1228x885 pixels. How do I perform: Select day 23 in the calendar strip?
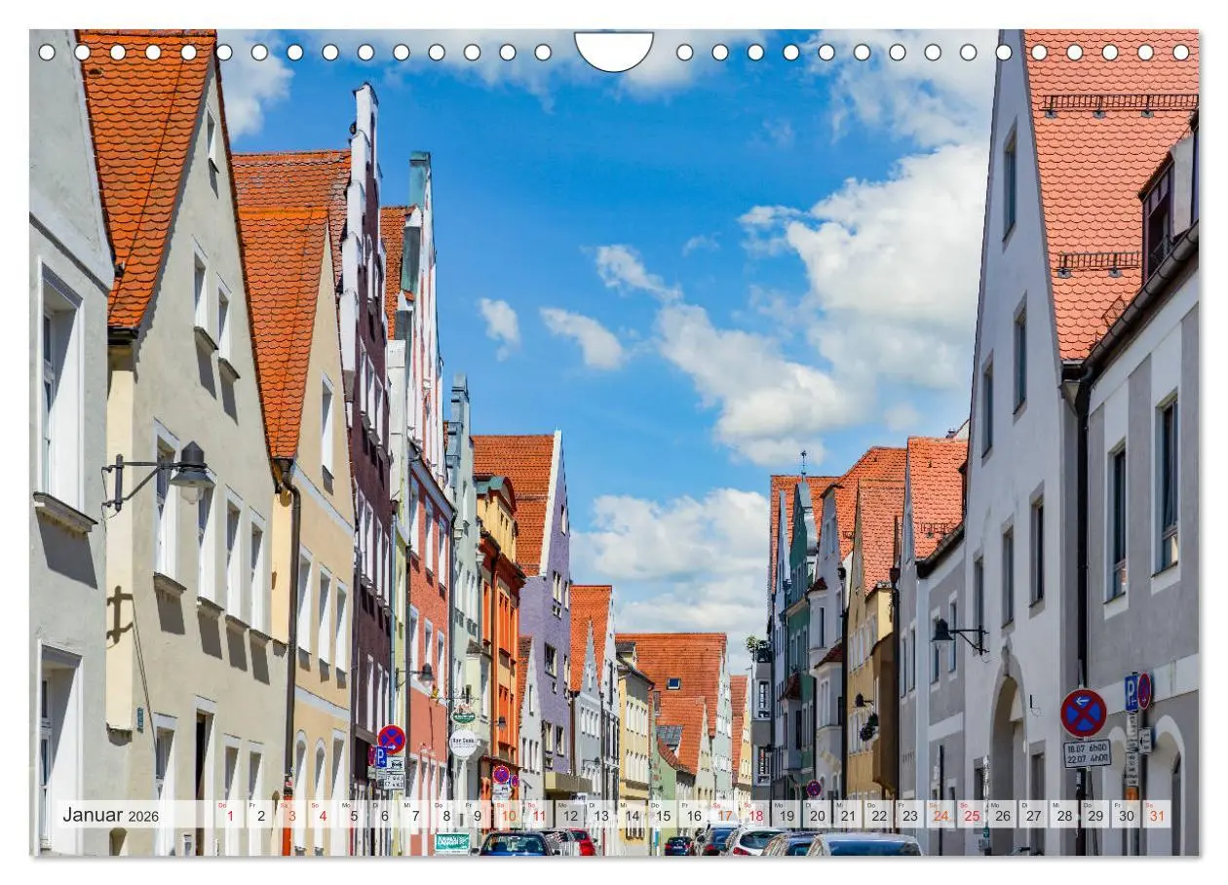pos(910,815)
